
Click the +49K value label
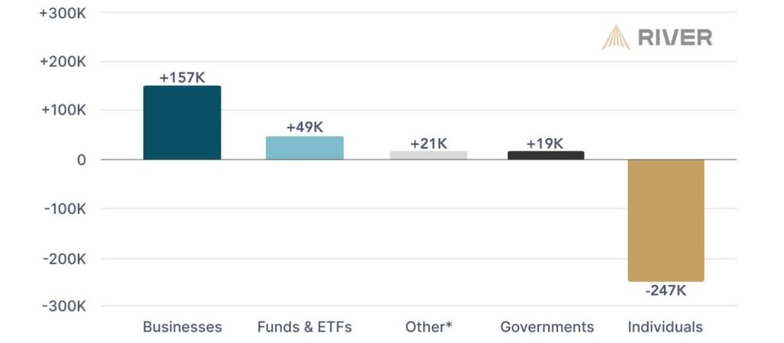[x=305, y=128]
